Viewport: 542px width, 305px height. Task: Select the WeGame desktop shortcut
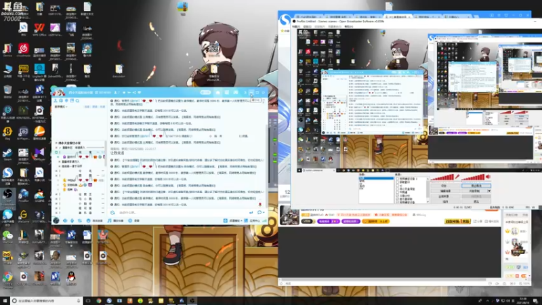(x=23, y=216)
